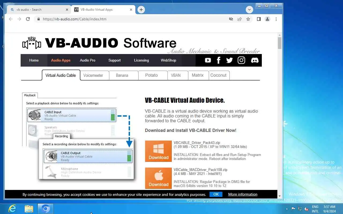Open the VB-Audio Facebook page icon
Viewport: 343px width, 214px height.
218,60
